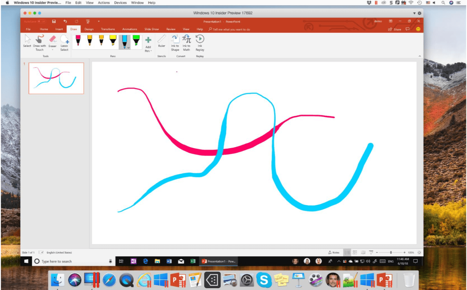Screen dimensions: 467x290
Task: Toggle the Slide Sorter view
Action: point(354,252)
